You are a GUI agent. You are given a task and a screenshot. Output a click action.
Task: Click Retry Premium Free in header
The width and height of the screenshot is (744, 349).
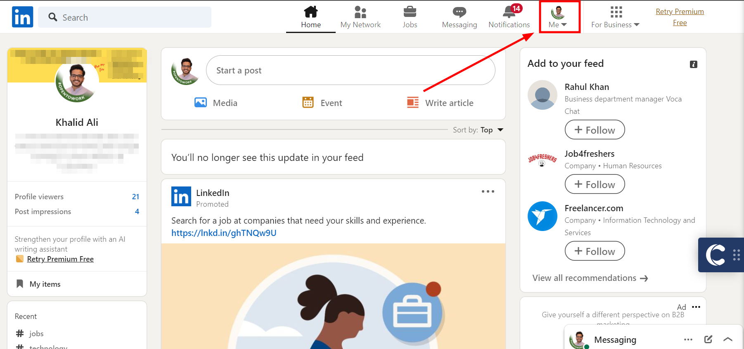coord(680,17)
